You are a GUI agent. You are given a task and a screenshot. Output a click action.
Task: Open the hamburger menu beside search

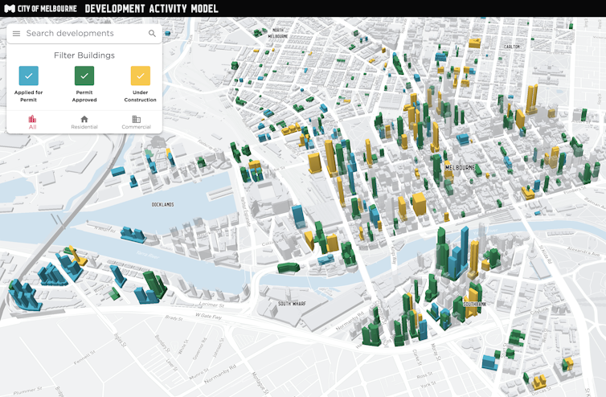click(x=16, y=34)
